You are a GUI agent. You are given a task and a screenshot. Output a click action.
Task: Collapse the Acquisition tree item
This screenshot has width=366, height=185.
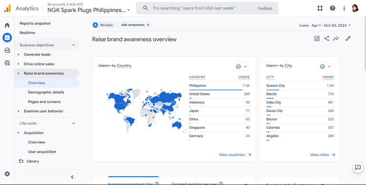pyautogui.click(x=19, y=133)
